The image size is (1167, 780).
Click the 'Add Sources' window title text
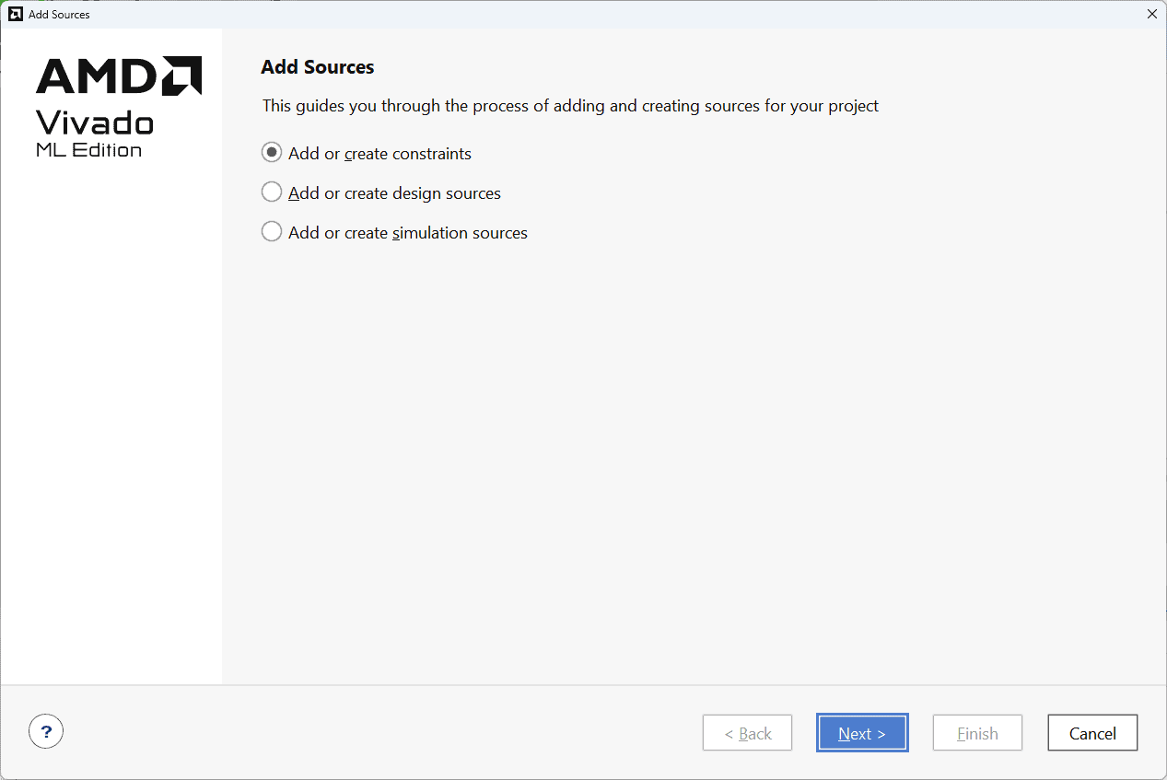click(59, 15)
